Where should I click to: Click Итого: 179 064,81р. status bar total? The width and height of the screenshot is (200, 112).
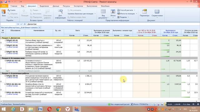coord(140,104)
